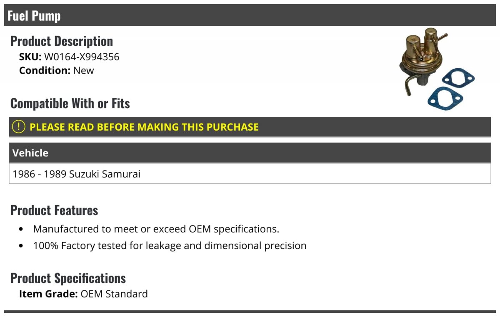
Task: Click the SKU label
Action: (30, 57)
